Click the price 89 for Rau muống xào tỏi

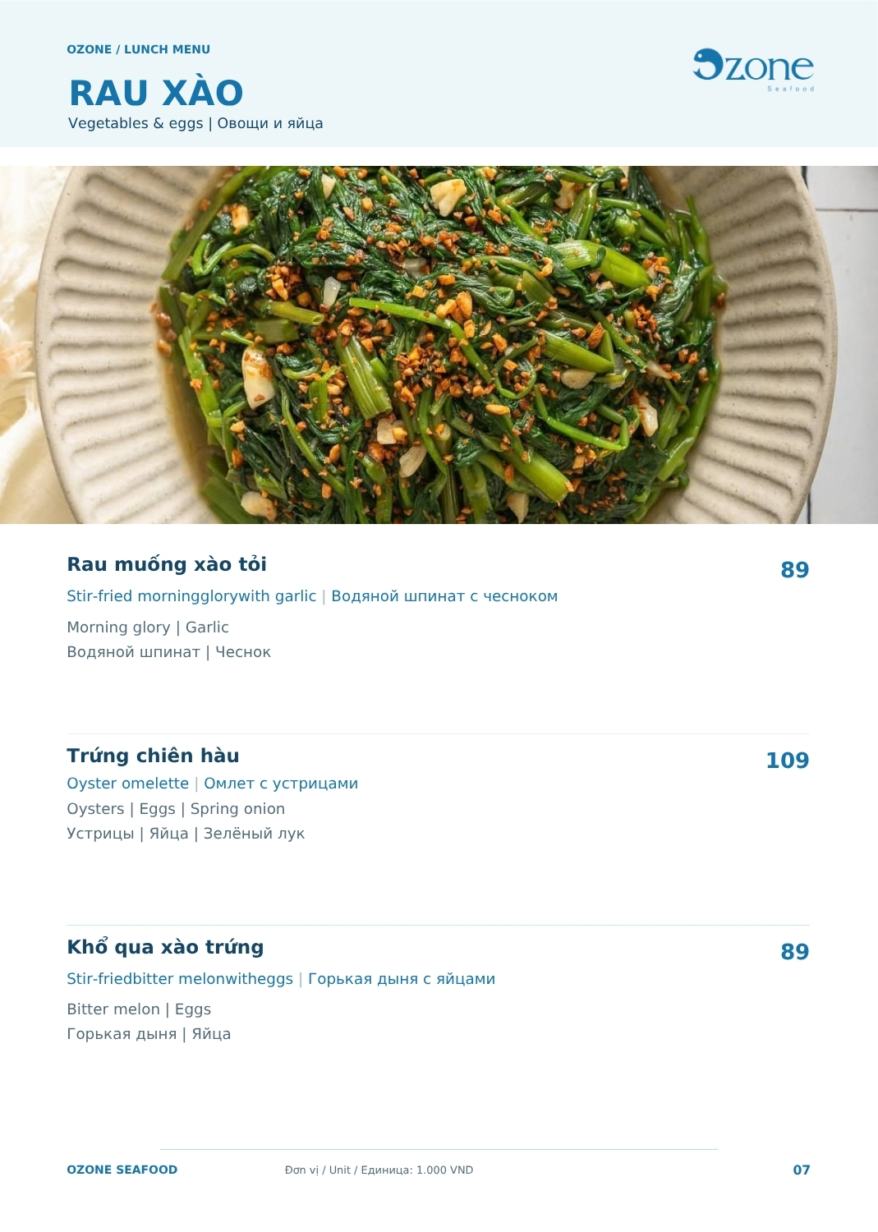pos(794,570)
